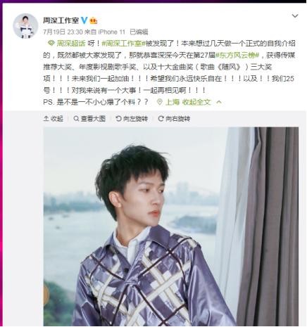Screen dimensions: 307x327
Task: Click the magnifier 查看大图 button
Action: pos(89,119)
